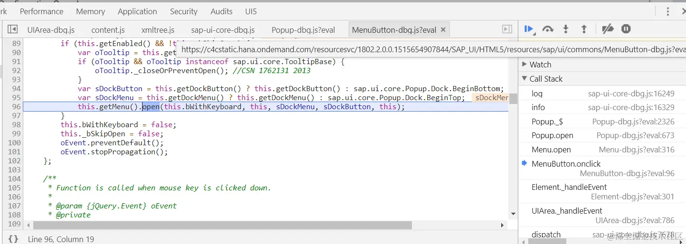
Task: Open the Audits tab
Action: click(221, 11)
